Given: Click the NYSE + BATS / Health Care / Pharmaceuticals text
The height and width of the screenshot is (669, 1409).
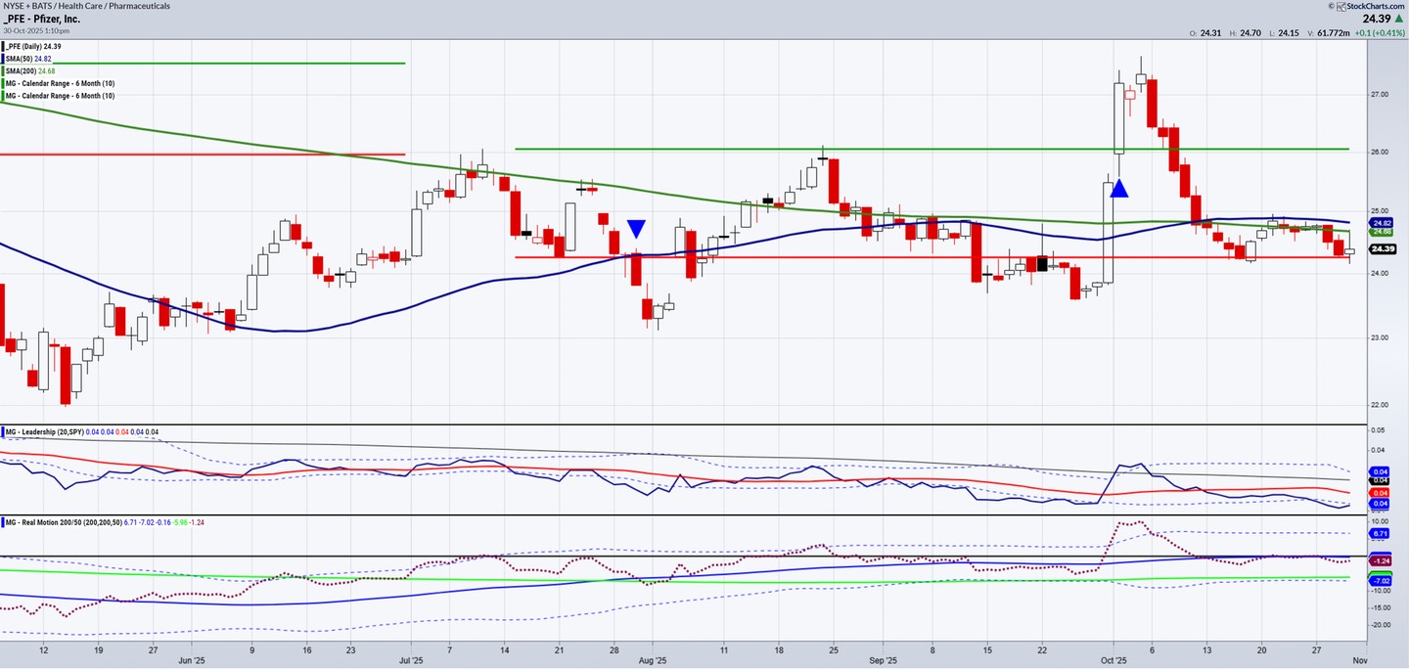Looking at the screenshot, I should [86, 6].
